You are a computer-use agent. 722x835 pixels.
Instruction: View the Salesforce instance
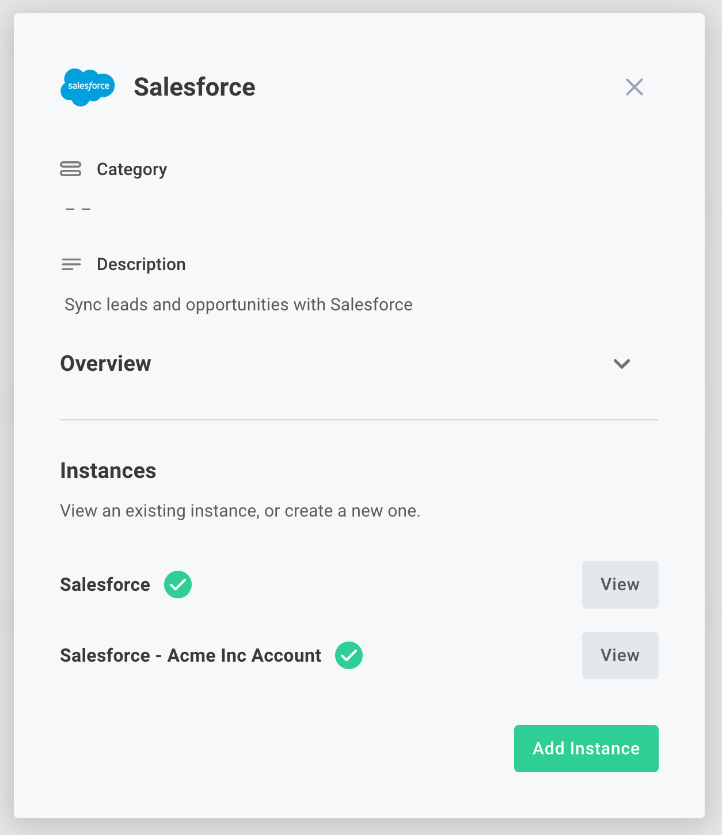click(x=620, y=584)
